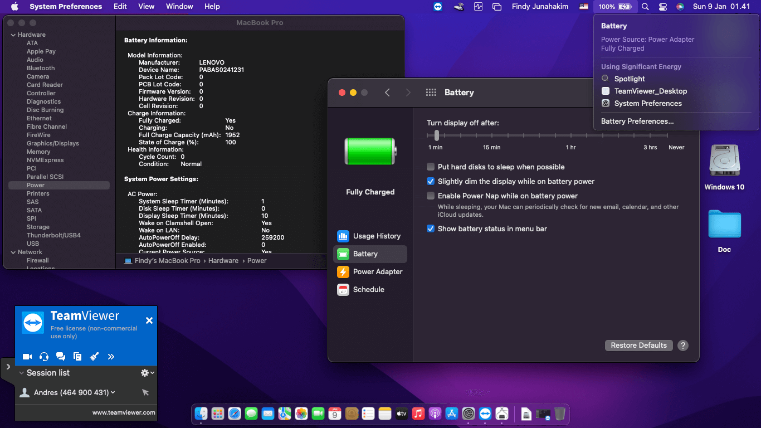
Task: Open the View menu
Action: [x=147, y=7]
